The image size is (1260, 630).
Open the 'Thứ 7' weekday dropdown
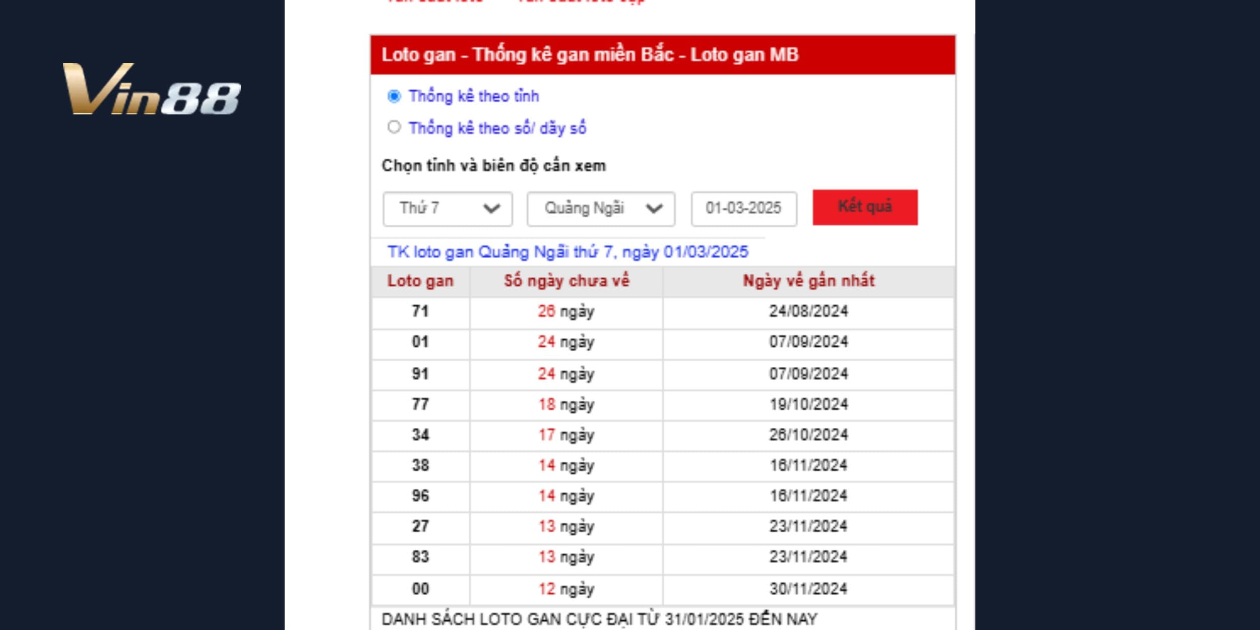coord(448,208)
